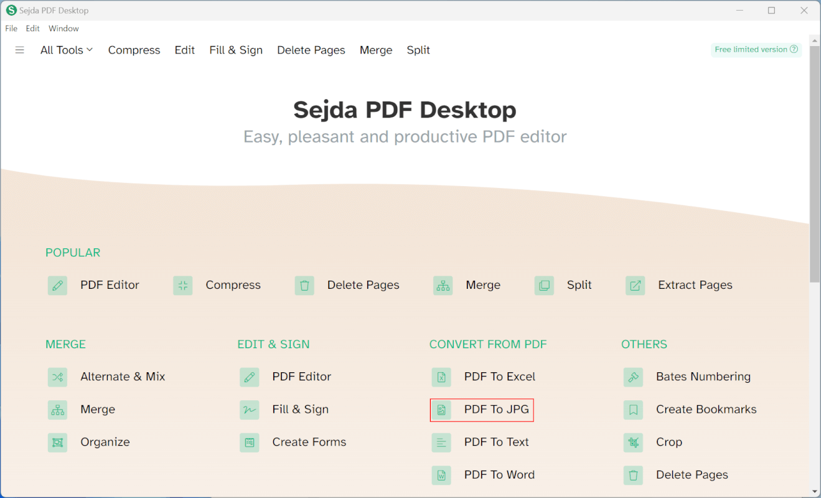Click the Sejda logo in title bar
Screen dimensions: 821x498
coord(11,10)
